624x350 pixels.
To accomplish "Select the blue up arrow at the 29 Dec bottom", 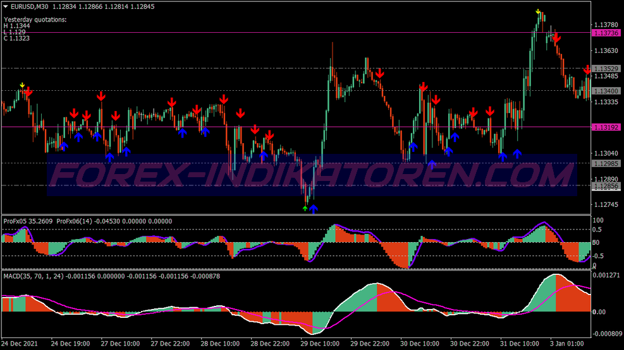I will 314,209.
